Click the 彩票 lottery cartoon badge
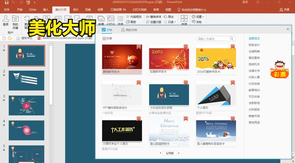 pyautogui.click(x=279, y=69)
